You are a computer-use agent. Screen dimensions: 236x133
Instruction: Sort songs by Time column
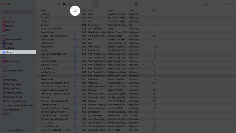pos(84,10)
